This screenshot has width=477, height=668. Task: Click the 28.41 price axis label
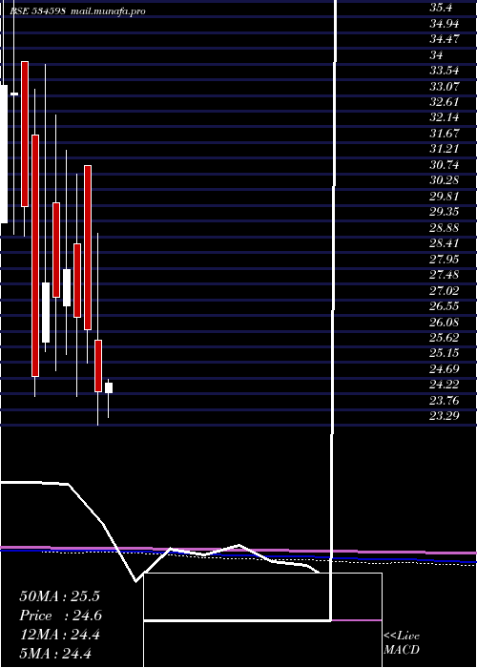tap(445, 243)
